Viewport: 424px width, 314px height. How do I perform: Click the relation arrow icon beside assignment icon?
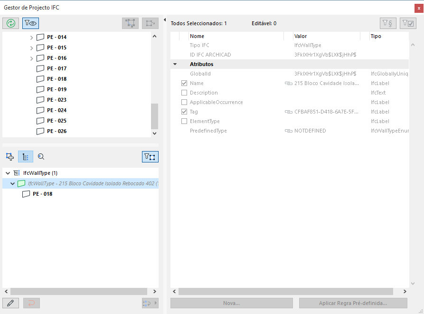pos(151,23)
